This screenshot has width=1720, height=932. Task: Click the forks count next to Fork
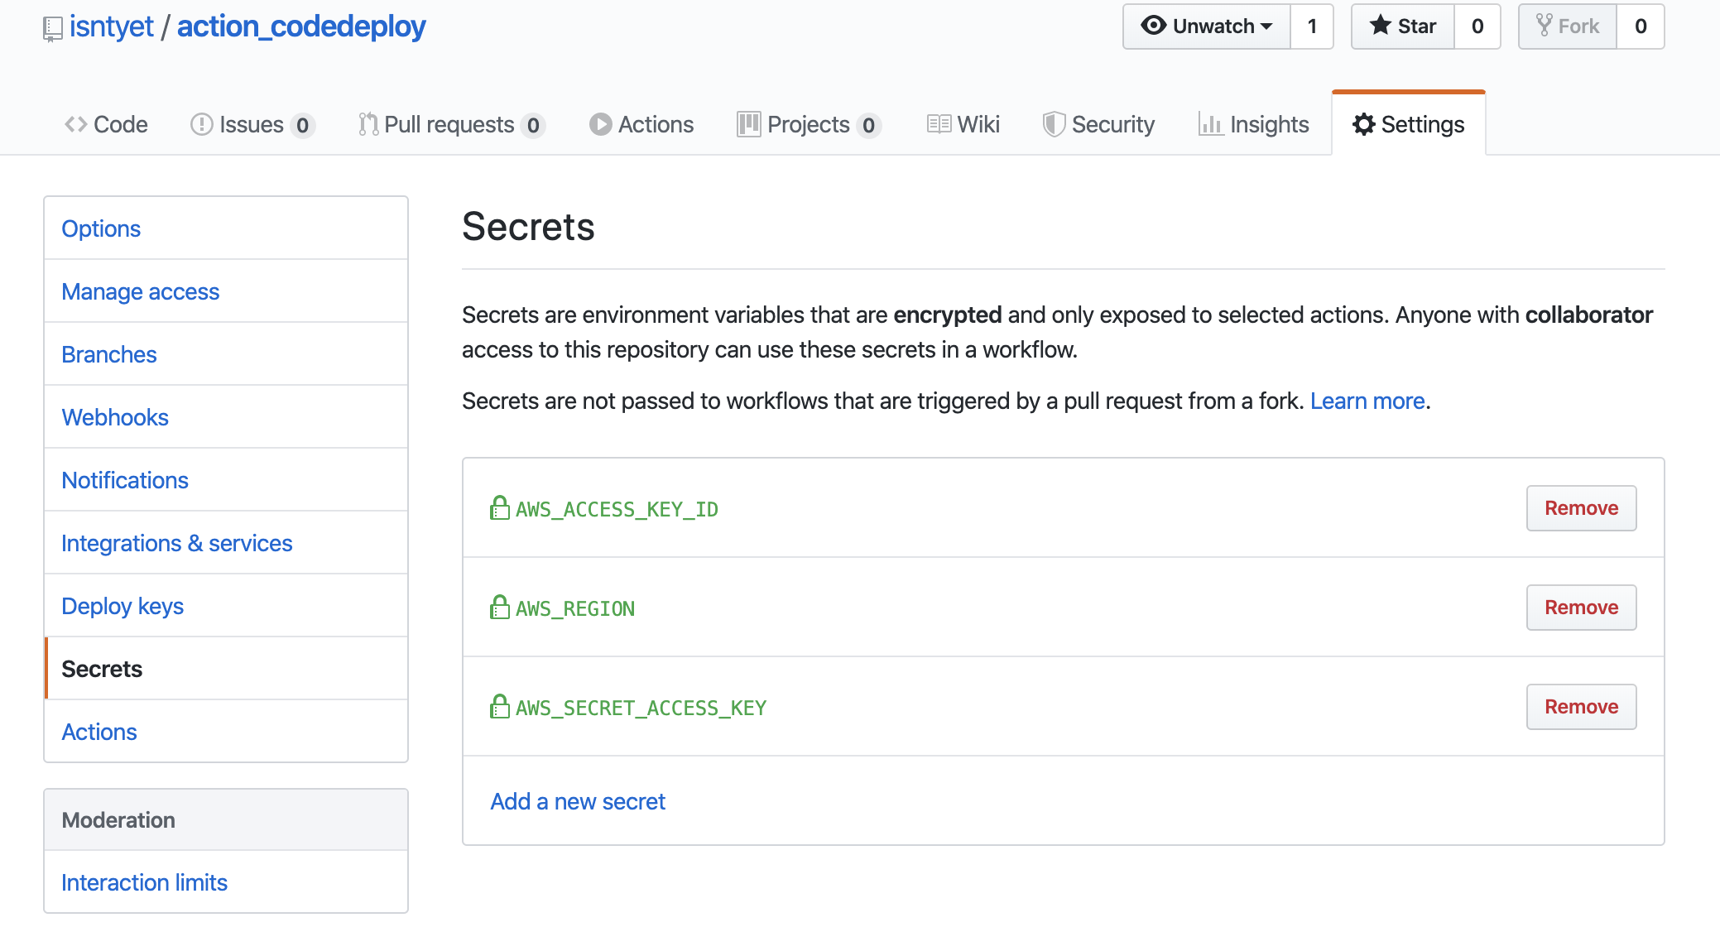click(1641, 26)
